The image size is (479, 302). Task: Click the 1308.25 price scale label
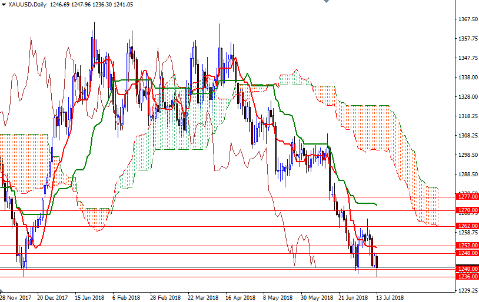468,136
